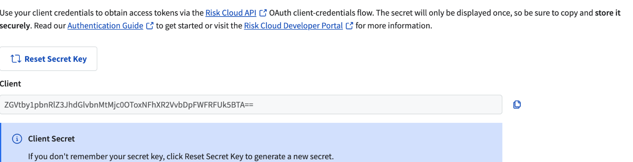Screen dimensions: 633x162
Task: Copy the Client ID with the copy icon
Action: coord(517,105)
